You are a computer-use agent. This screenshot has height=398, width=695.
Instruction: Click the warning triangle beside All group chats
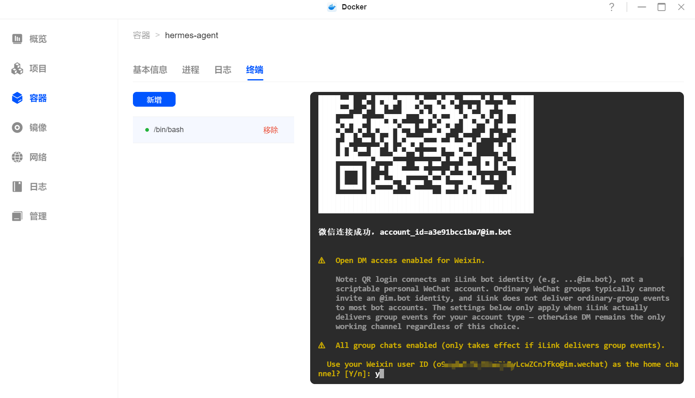(x=322, y=345)
